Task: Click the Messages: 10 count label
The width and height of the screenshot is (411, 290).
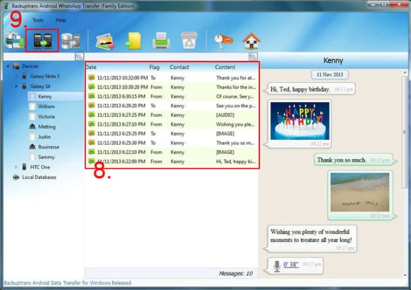Action: pyautogui.click(x=236, y=273)
